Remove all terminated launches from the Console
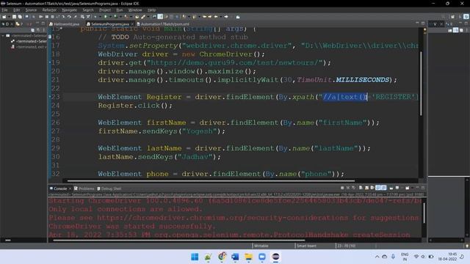The image size is (470, 264). click(x=353, y=188)
